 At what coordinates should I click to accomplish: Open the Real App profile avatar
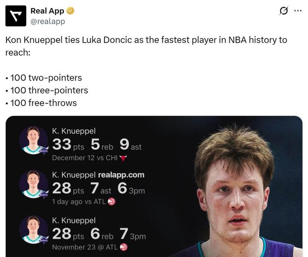click(15, 16)
